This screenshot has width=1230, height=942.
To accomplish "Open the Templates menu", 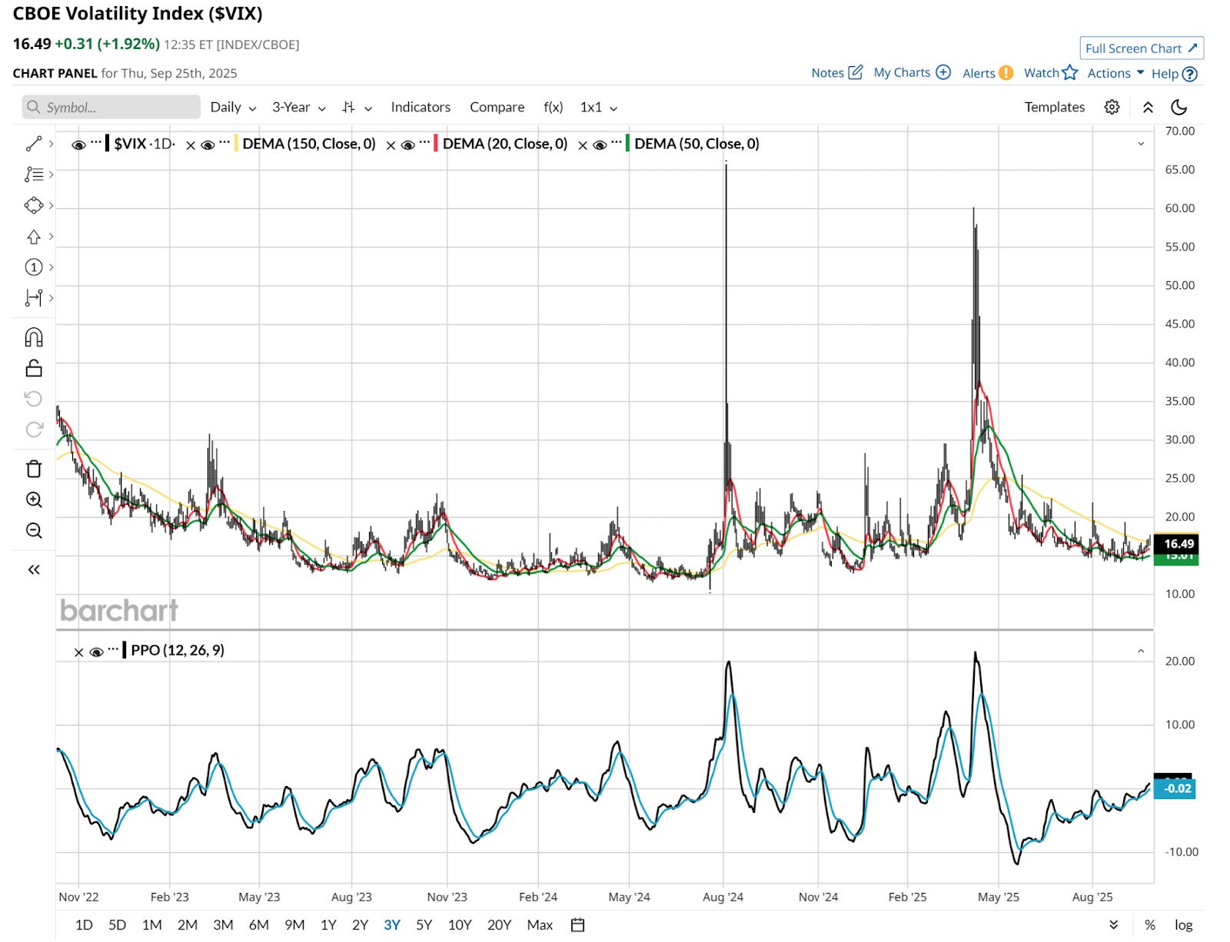I will (x=1054, y=107).
